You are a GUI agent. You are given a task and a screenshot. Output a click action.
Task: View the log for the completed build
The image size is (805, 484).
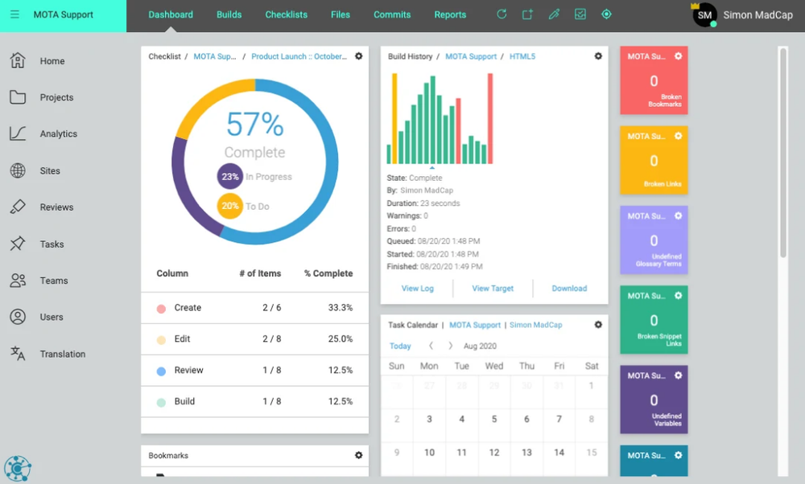417,288
